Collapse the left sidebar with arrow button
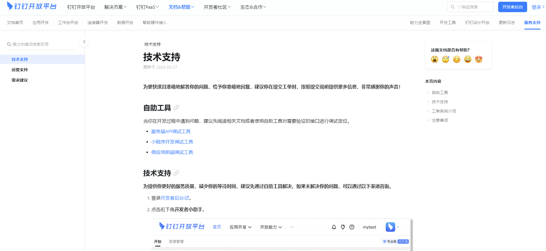This screenshot has height=251, width=546. [x=84, y=42]
